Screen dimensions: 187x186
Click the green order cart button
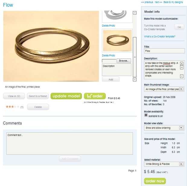(x=95, y=96)
